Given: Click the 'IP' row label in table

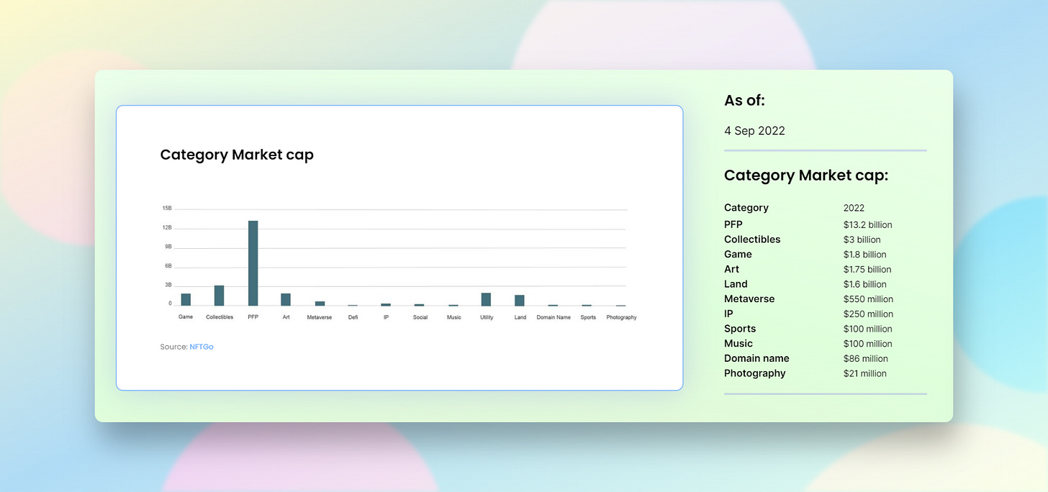Looking at the screenshot, I should pos(728,314).
